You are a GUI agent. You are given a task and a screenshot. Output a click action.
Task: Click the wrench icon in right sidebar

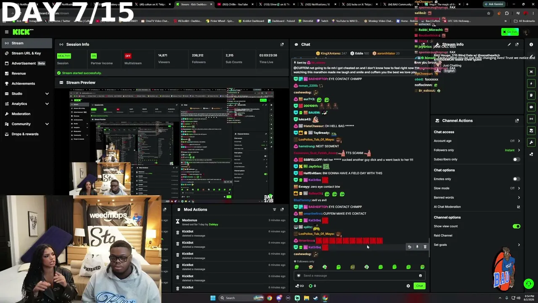point(531,142)
